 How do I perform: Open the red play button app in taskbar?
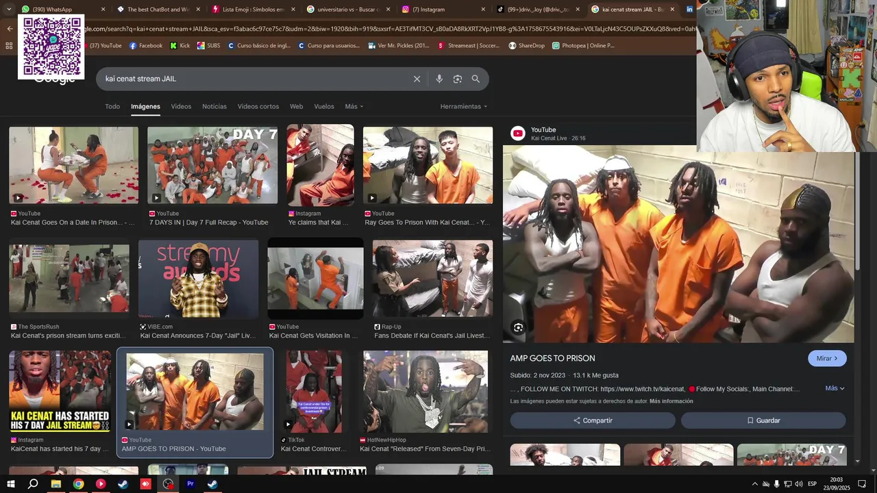101,484
